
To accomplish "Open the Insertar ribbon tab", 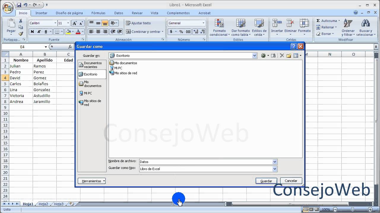I will [x=41, y=13].
